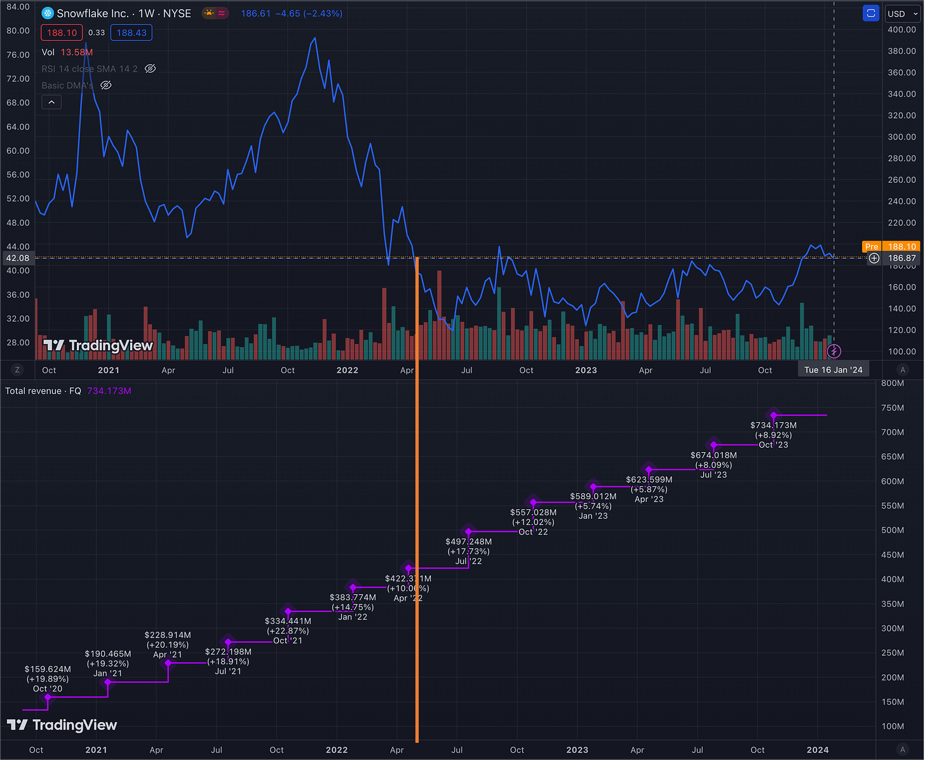Click the Jul '22 revenue diamond marker

469,531
